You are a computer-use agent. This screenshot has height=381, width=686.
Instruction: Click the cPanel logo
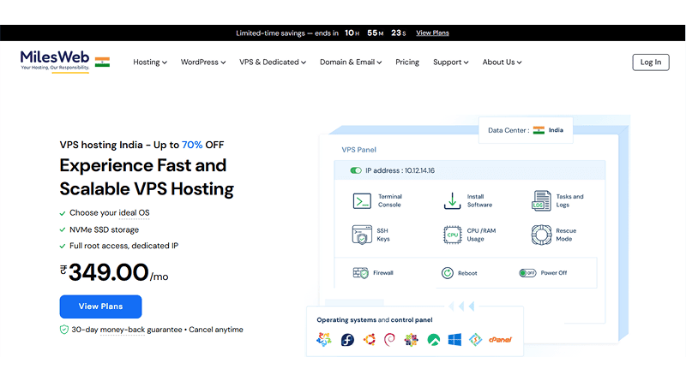[500, 340]
